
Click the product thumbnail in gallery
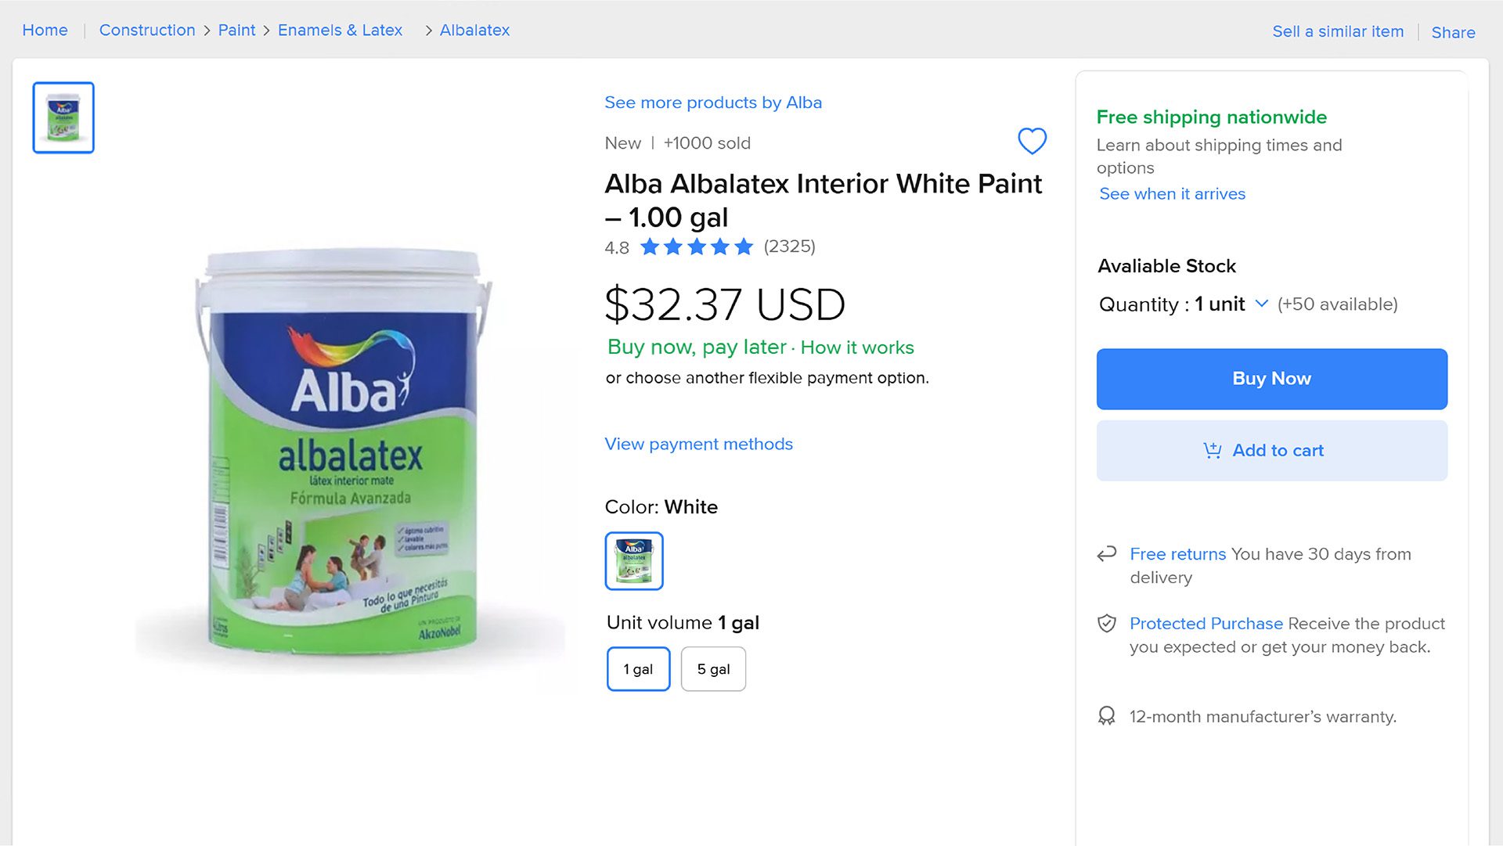pyautogui.click(x=63, y=117)
